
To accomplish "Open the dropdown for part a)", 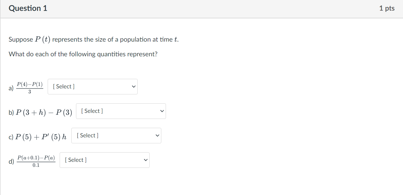I will point(92,86).
